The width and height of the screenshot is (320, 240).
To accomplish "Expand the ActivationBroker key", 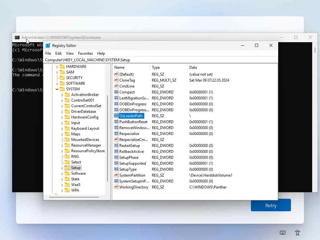I will 62,95.
